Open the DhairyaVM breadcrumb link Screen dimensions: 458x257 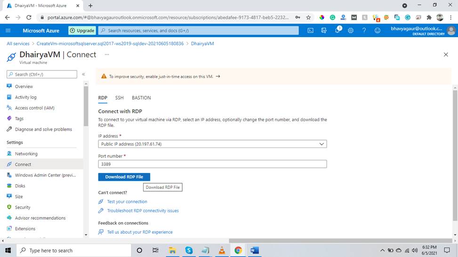[202, 44]
